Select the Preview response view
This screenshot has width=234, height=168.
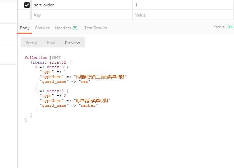pyautogui.click(x=72, y=43)
